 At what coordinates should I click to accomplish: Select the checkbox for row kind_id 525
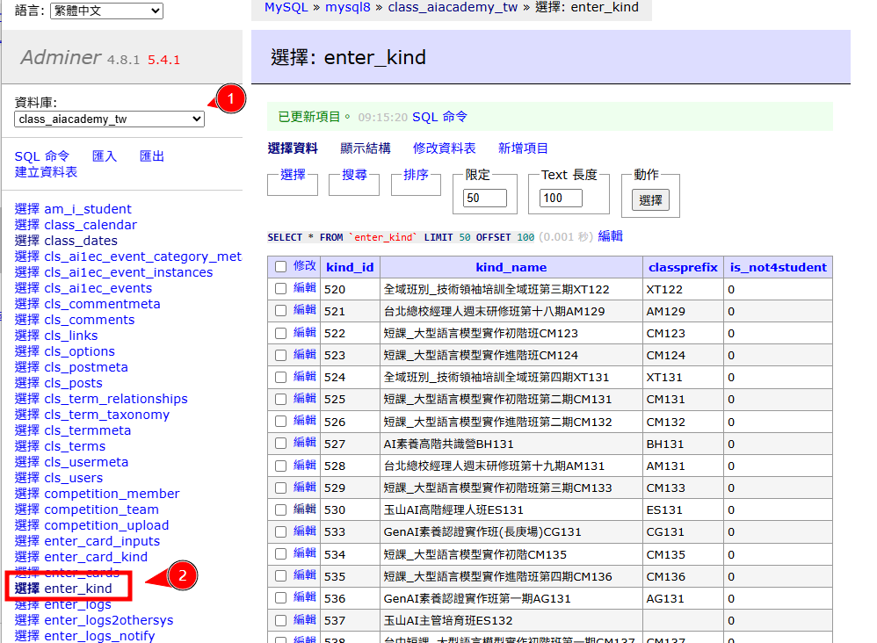coord(280,400)
